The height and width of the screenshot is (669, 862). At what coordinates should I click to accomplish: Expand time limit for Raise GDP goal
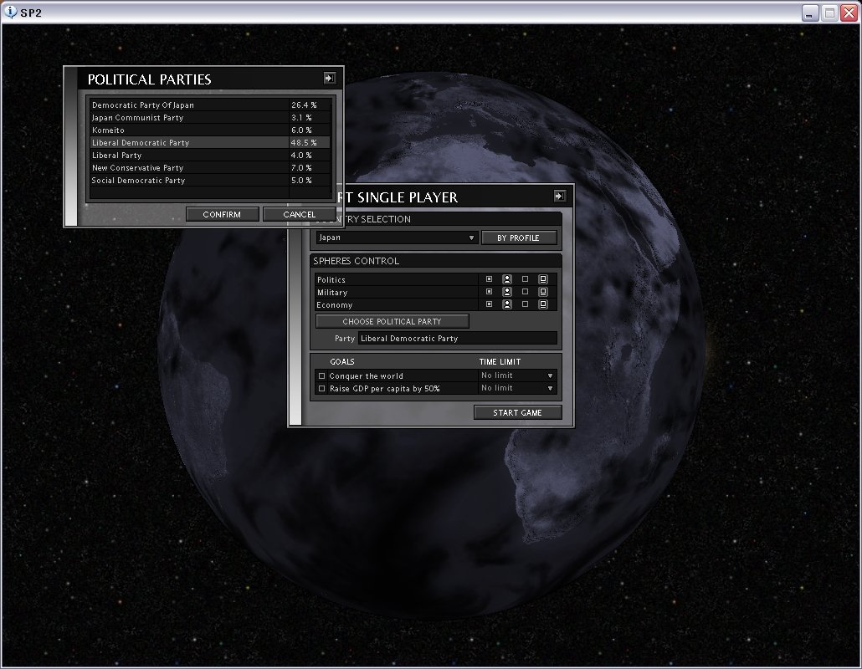click(550, 389)
